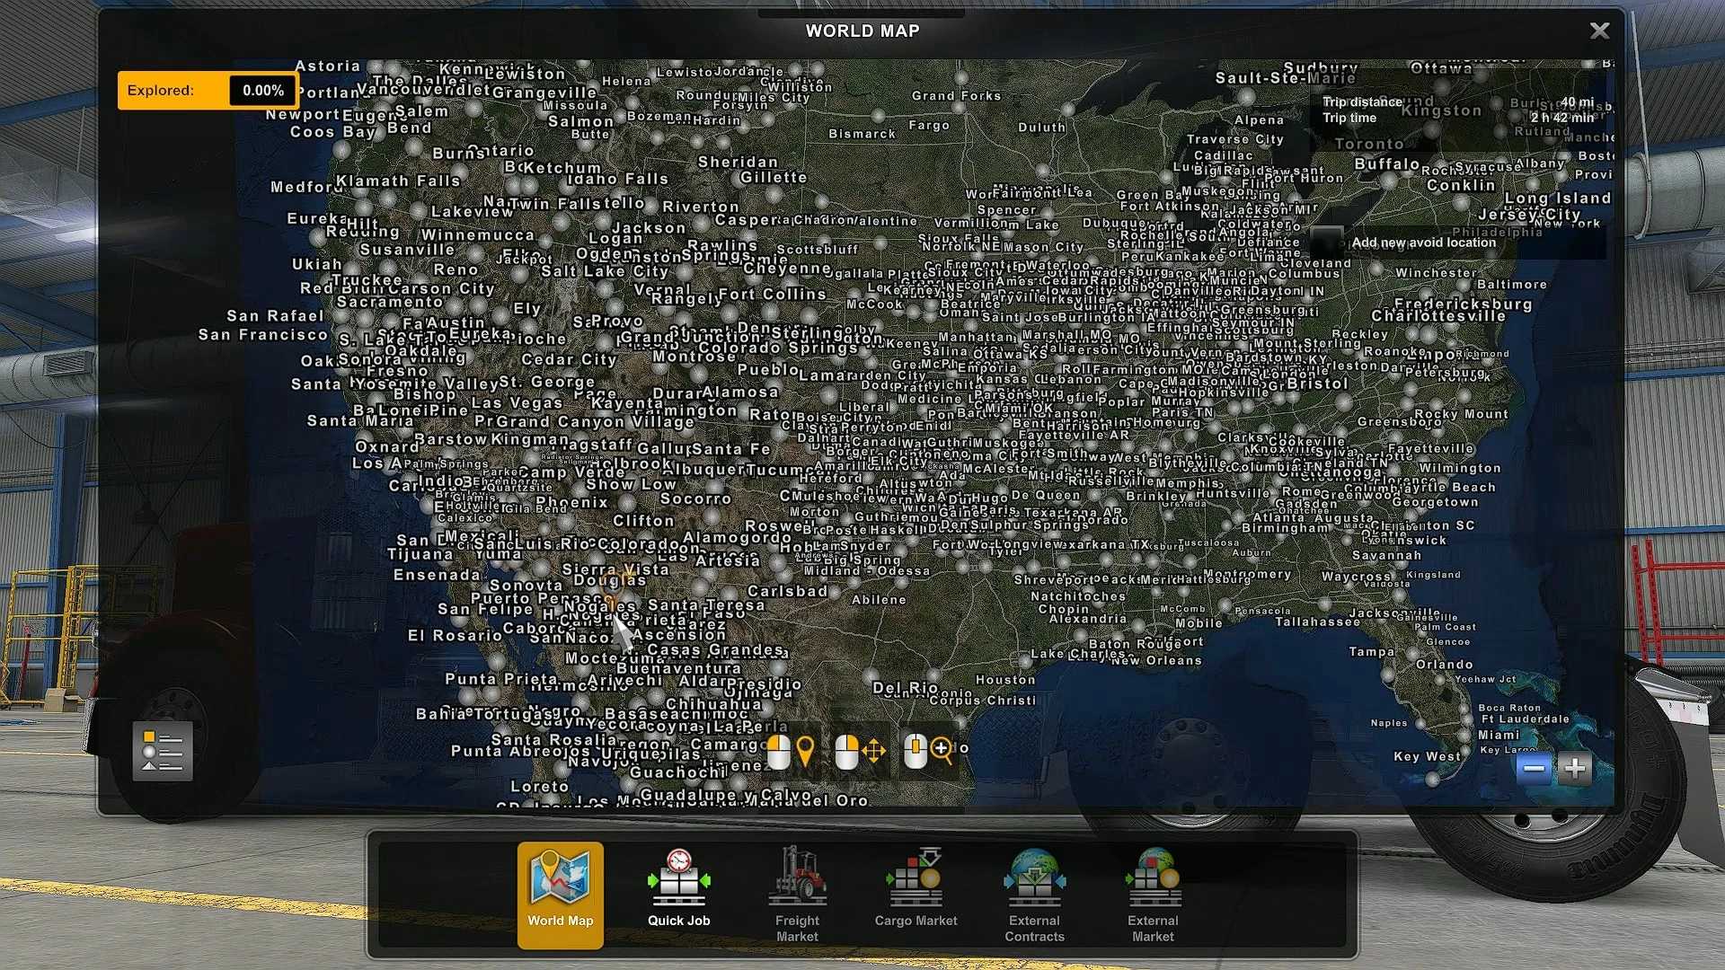This screenshot has height=970, width=1725.
Task: Click the zoom out minus button
Action: [1534, 769]
